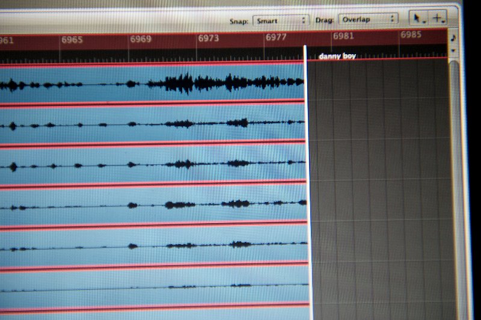The height and width of the screenshot is (320, 481).
Task: Select the Pointer tool button
Action: pyautogui.click(x=418, y=19)
